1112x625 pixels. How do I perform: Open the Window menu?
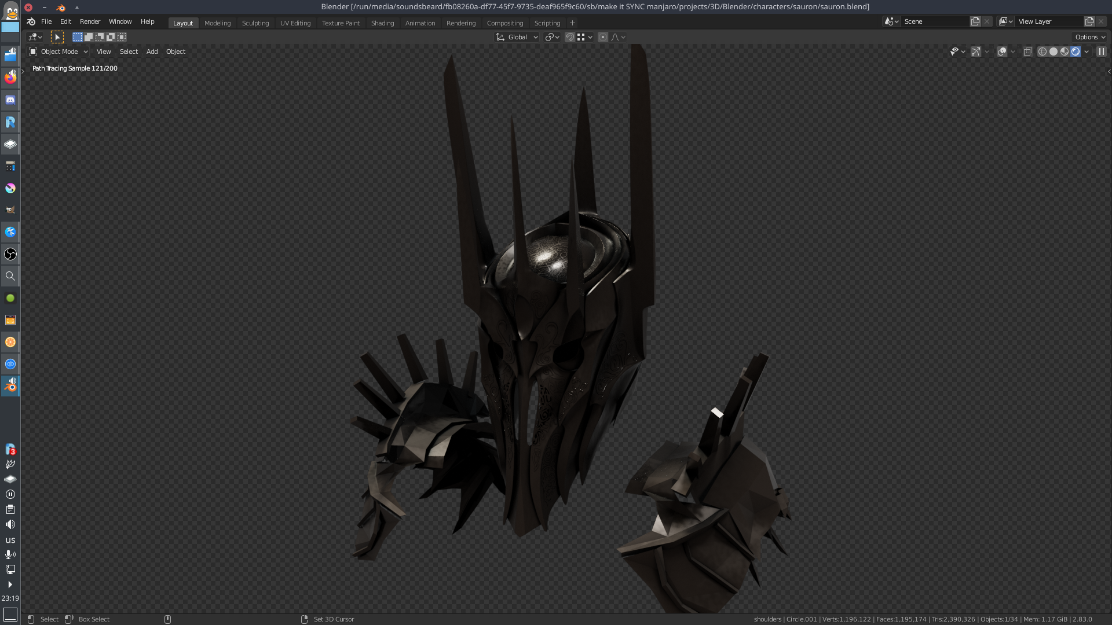[x=120, y=21]
